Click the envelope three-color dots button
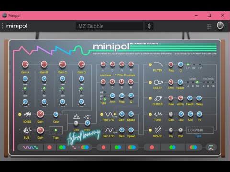230x172 pixels. (x=132, y=147)
